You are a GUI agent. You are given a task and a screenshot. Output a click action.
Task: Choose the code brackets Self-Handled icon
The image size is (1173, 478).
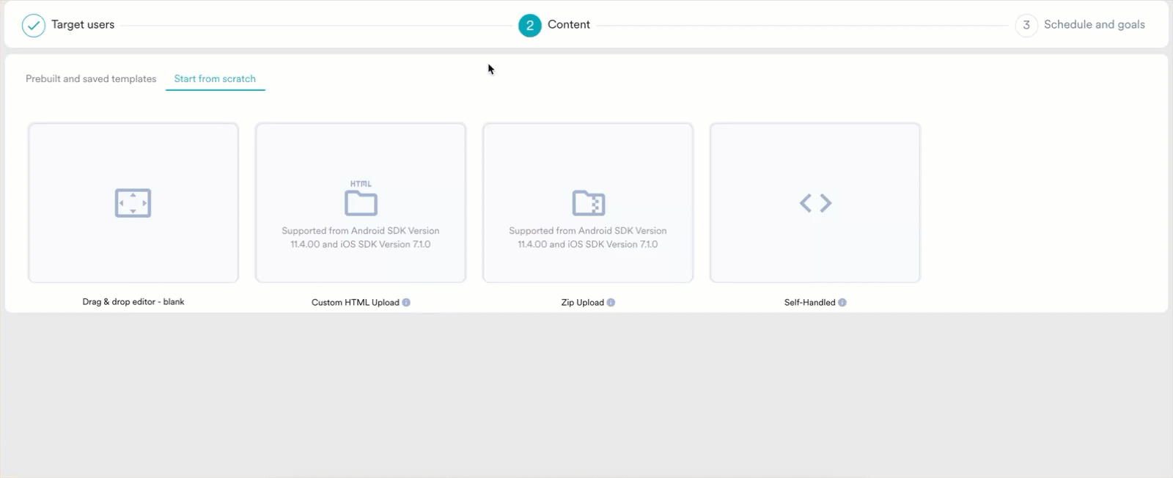click(x=815, y=203)
